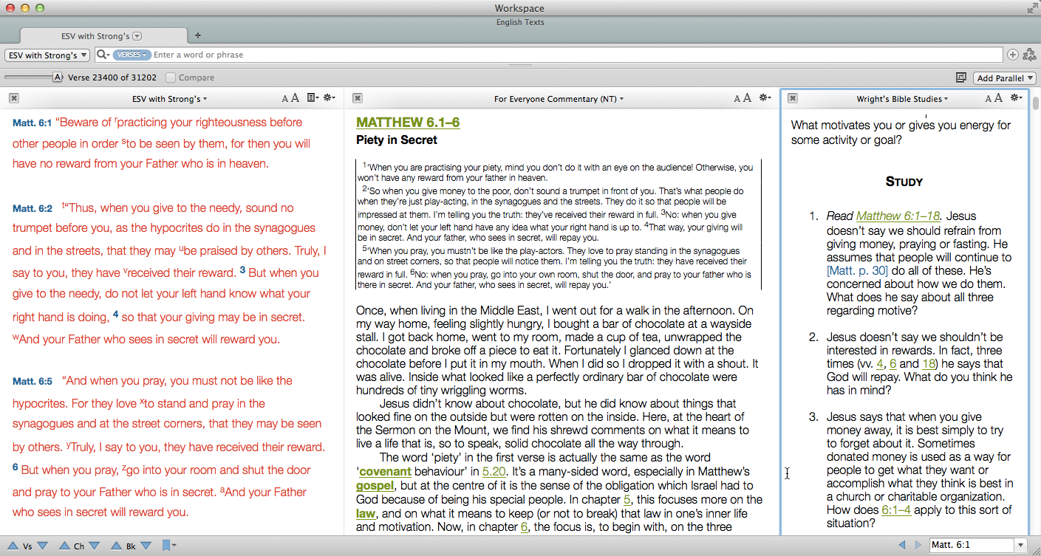Open the verse 4 link in question 2
Viewport: 1041px width, 556px height.
click(880, 364)
